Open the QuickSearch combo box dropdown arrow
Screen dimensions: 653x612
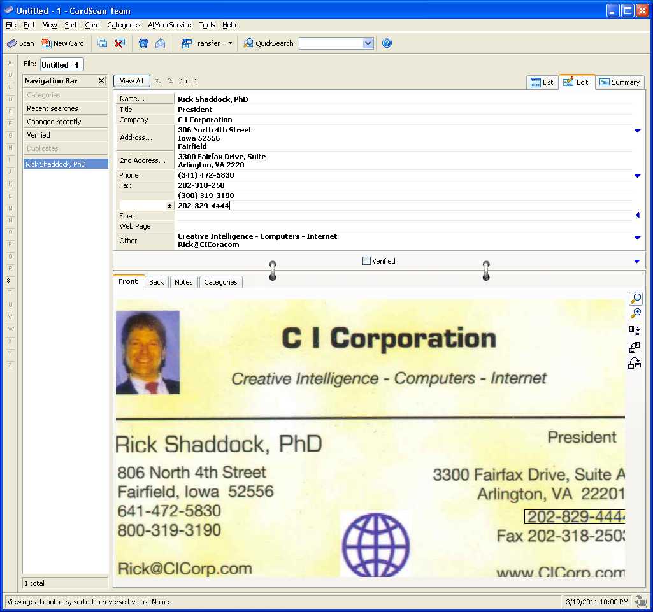tap(368, 43)
